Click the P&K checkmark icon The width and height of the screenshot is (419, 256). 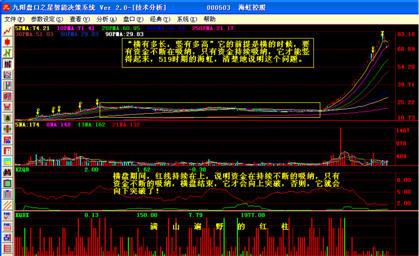7,216
